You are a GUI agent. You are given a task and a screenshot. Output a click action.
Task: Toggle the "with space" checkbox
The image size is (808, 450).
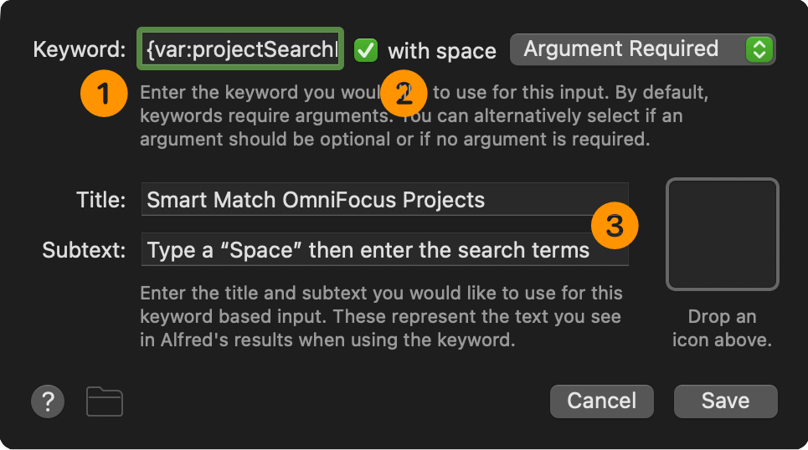point(366,50)
